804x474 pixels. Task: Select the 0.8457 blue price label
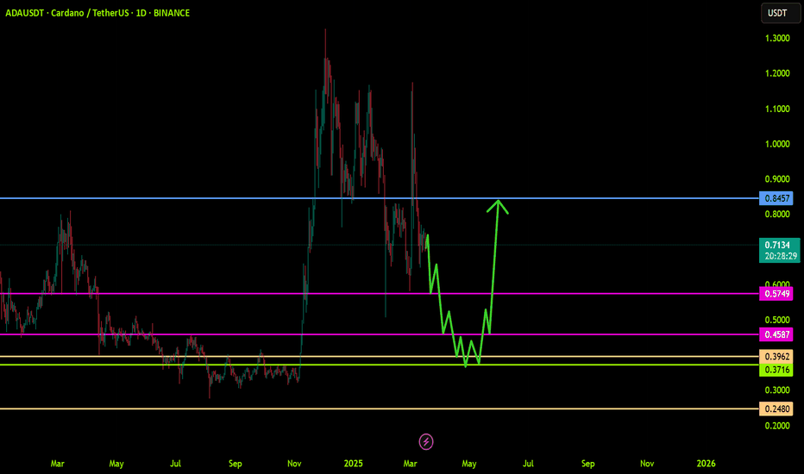776,198
